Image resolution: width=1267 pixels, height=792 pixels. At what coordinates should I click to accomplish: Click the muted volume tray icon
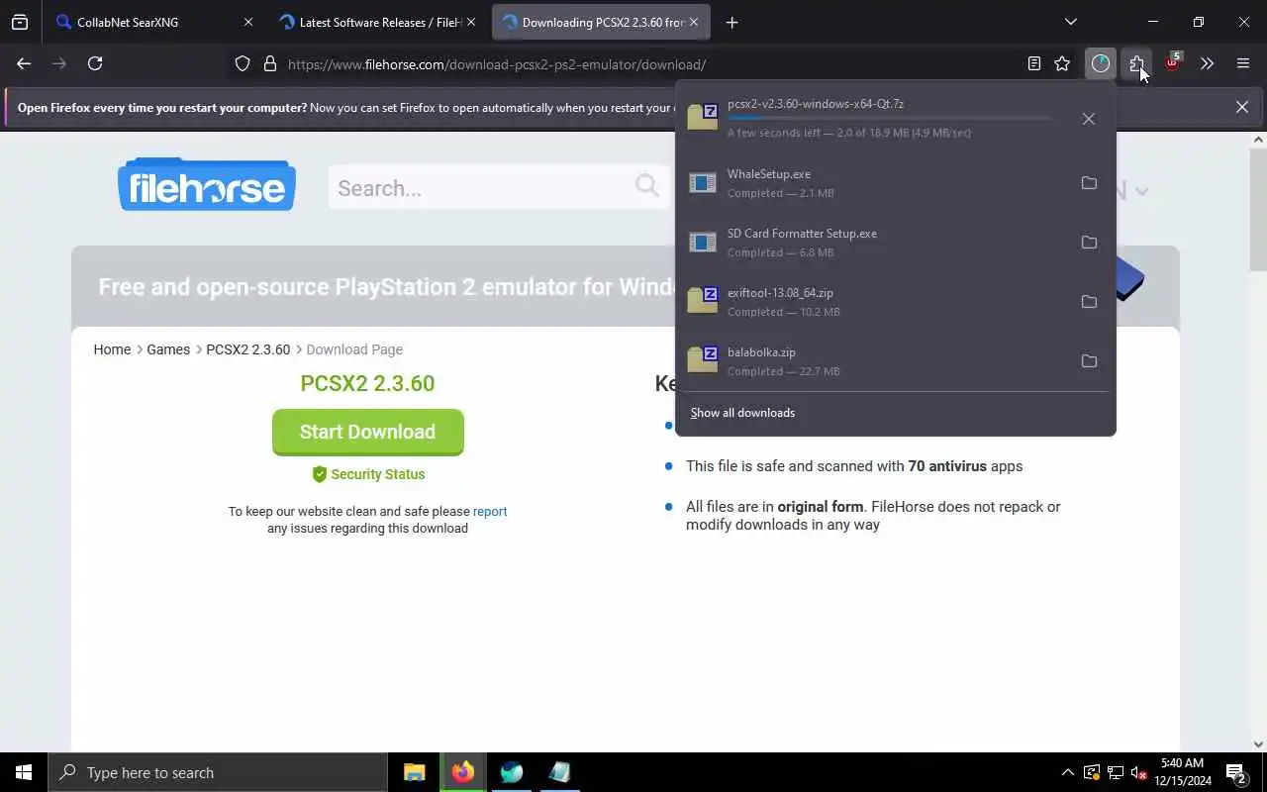point(1138,772)
